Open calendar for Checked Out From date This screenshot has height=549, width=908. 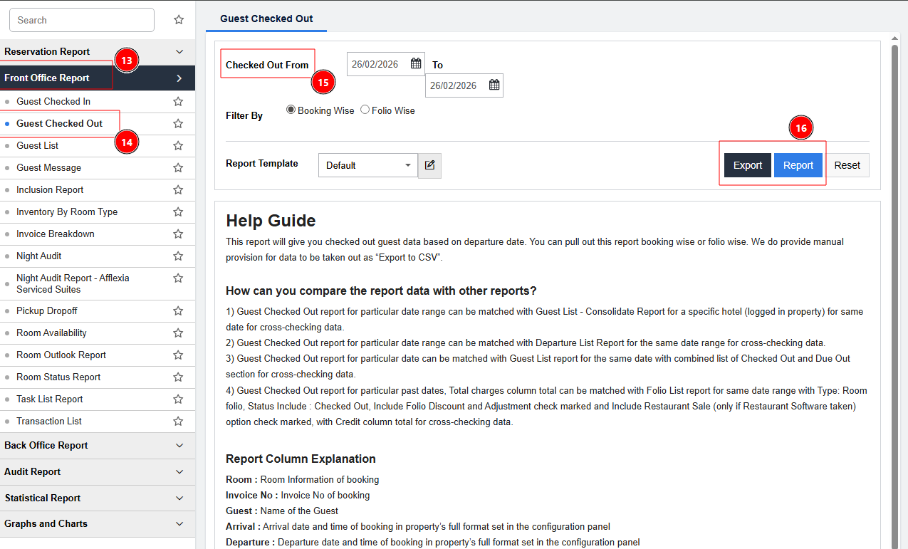point(416,64)
